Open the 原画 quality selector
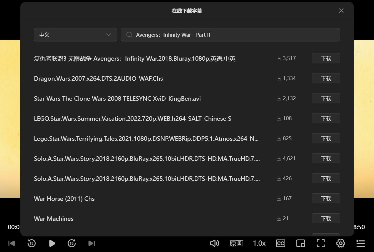The width and height of the screenshot is (374, 252). pos(236,243)
